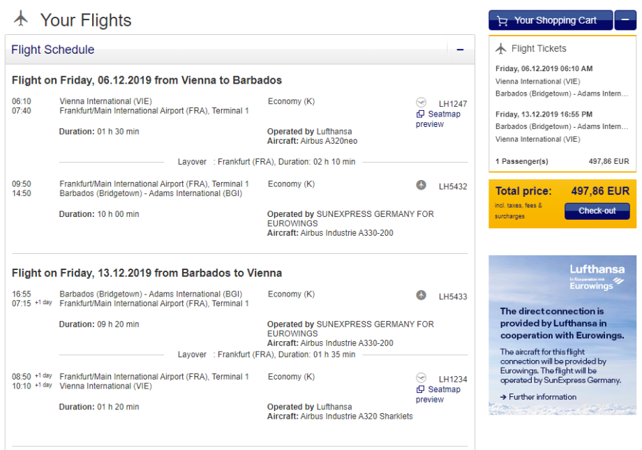Image resolution: width=642 pixels, height=450 pixels.
Task: Click the airline icon beside LH5433
Action: point(421,295)
